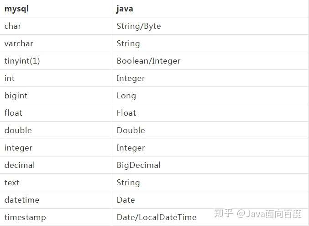Click the text cell in mysql column
Viewport: 309px width, 226px height.
[x=12, y=183]
